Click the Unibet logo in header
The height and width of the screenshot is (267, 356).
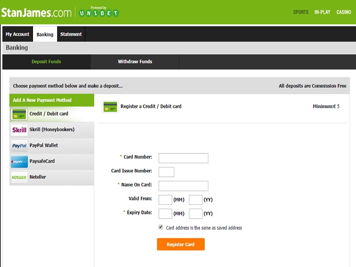click(98, 13)
